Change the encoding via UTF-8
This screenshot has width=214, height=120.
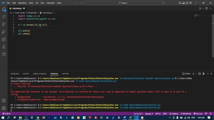click(158, 114)
